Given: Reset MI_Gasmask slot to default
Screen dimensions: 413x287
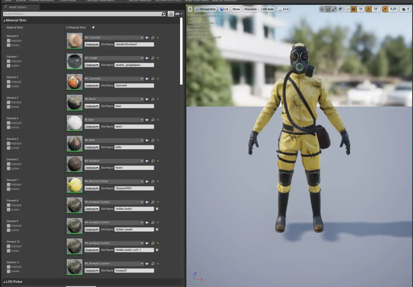Looking at the screenshot, I should [x=158, y=79].
